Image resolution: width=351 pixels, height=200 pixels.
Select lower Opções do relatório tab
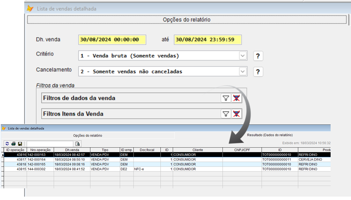(88, 135)
